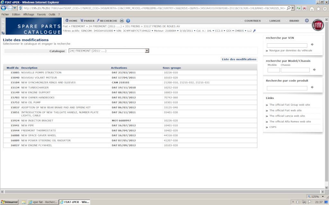Viewport: 329px width, 205px height.
Task: Select modification 15005 NOUVELLE POMPE D'INJECTION
Action: [130, 73]
